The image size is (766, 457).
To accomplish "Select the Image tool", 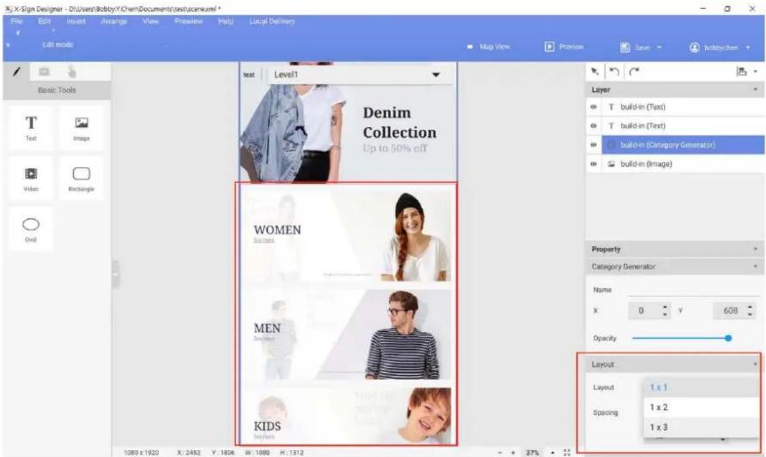I will [x=81, y=128].
